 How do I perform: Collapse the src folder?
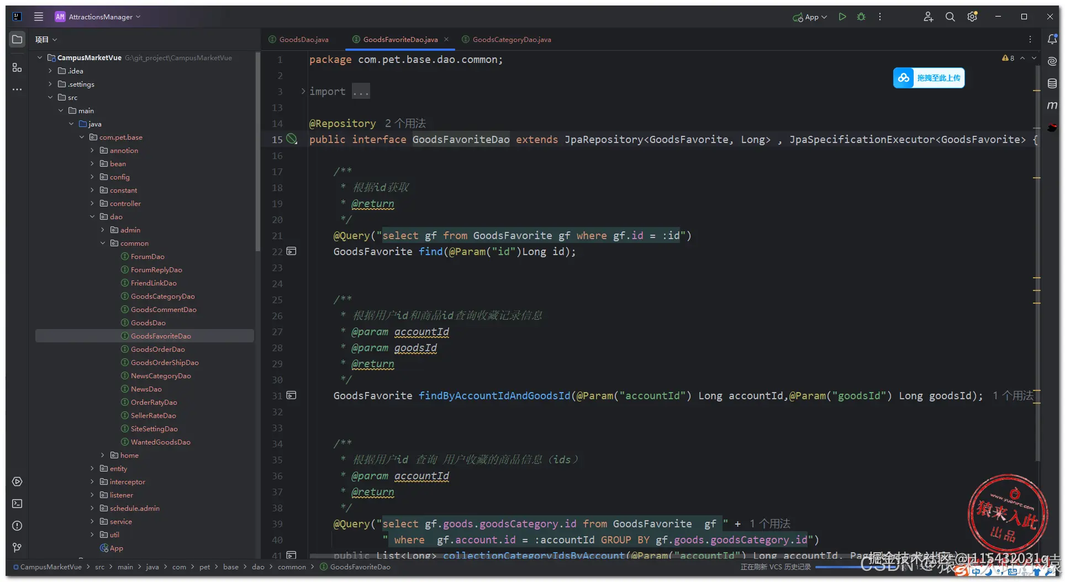pos(50,97)
